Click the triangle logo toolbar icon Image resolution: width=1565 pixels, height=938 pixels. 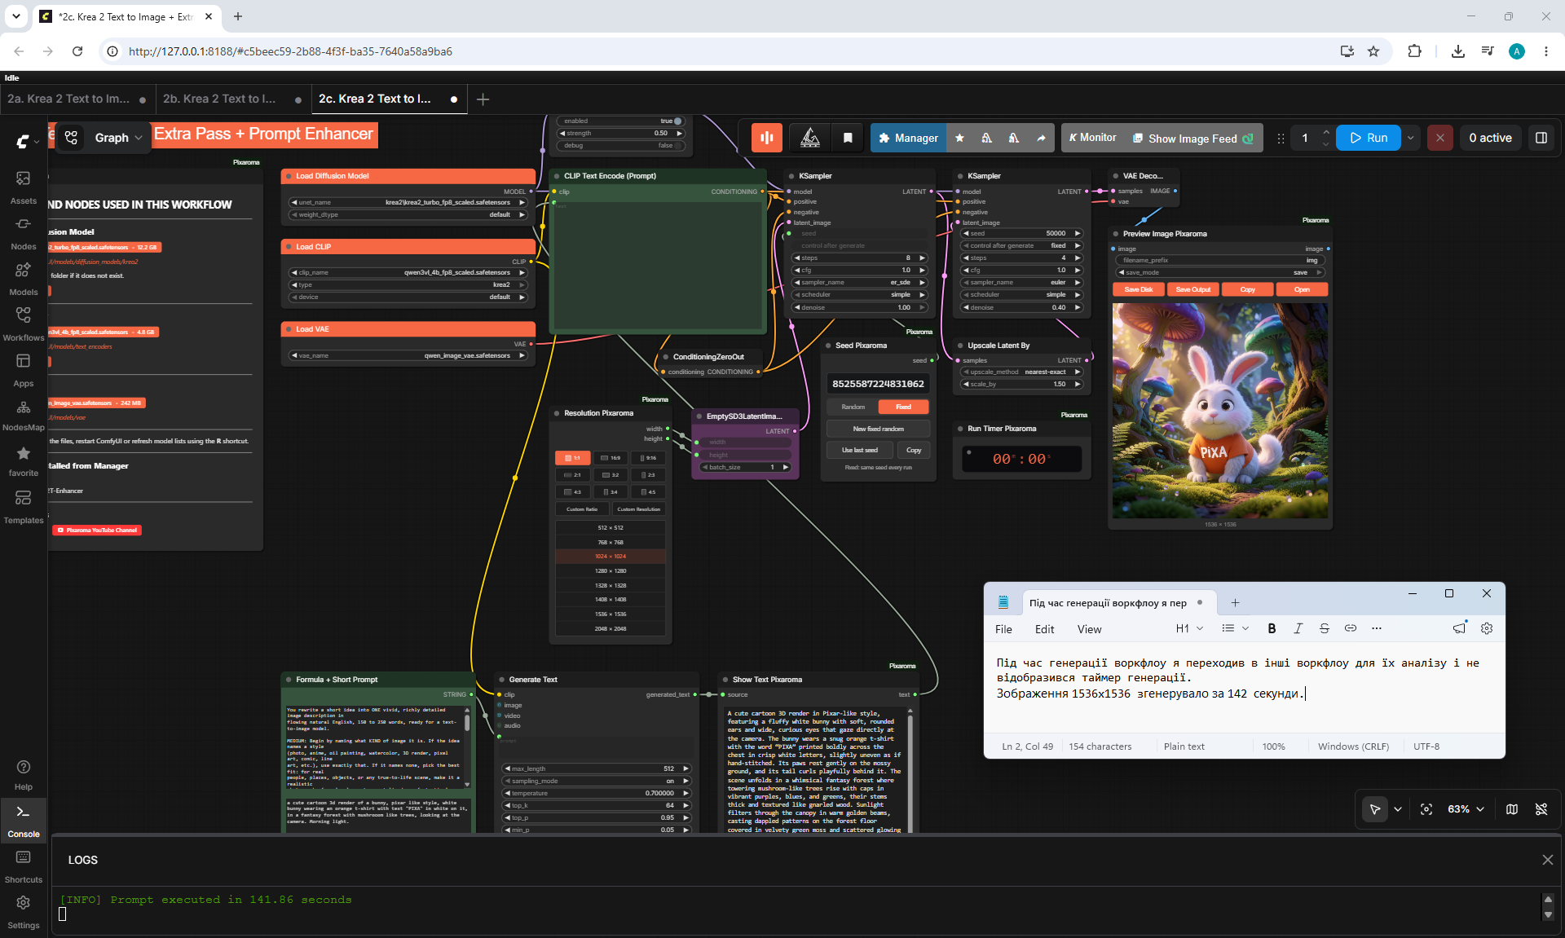[810, 138]
